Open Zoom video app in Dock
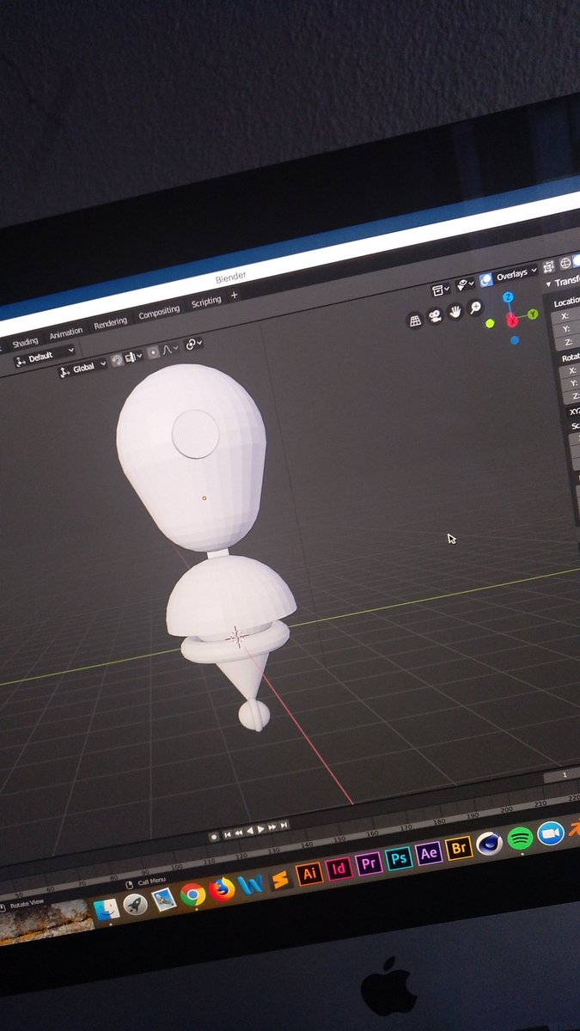This screenshot has width=580, height=1031. pyautogui.click(x=550, y=833)
